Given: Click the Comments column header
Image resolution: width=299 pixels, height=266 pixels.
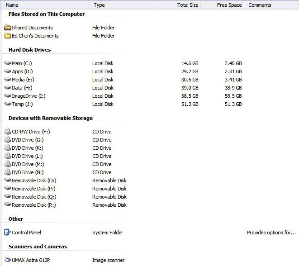Looking at the screenshot, I should tap(260, 5).
